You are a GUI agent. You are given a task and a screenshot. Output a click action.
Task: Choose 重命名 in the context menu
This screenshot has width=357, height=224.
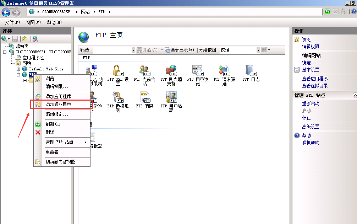click(x=62, y=152)
